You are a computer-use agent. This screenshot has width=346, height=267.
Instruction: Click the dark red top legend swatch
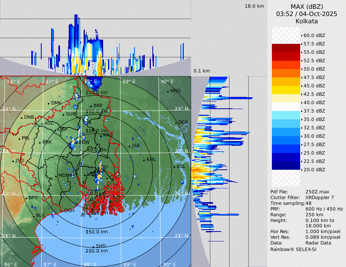point(286,48)
